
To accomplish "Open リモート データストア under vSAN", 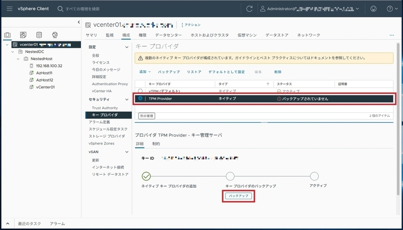I will click(x=110, y=175).
